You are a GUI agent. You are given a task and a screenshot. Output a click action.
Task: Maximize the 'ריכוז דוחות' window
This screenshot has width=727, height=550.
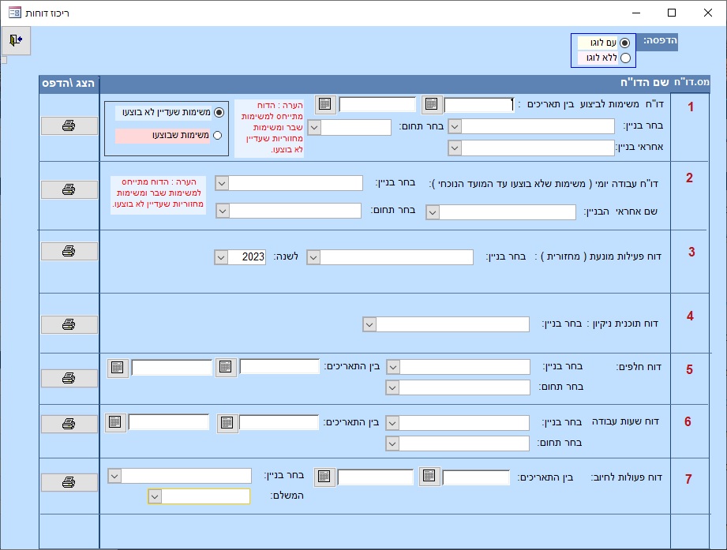[672, 13]
